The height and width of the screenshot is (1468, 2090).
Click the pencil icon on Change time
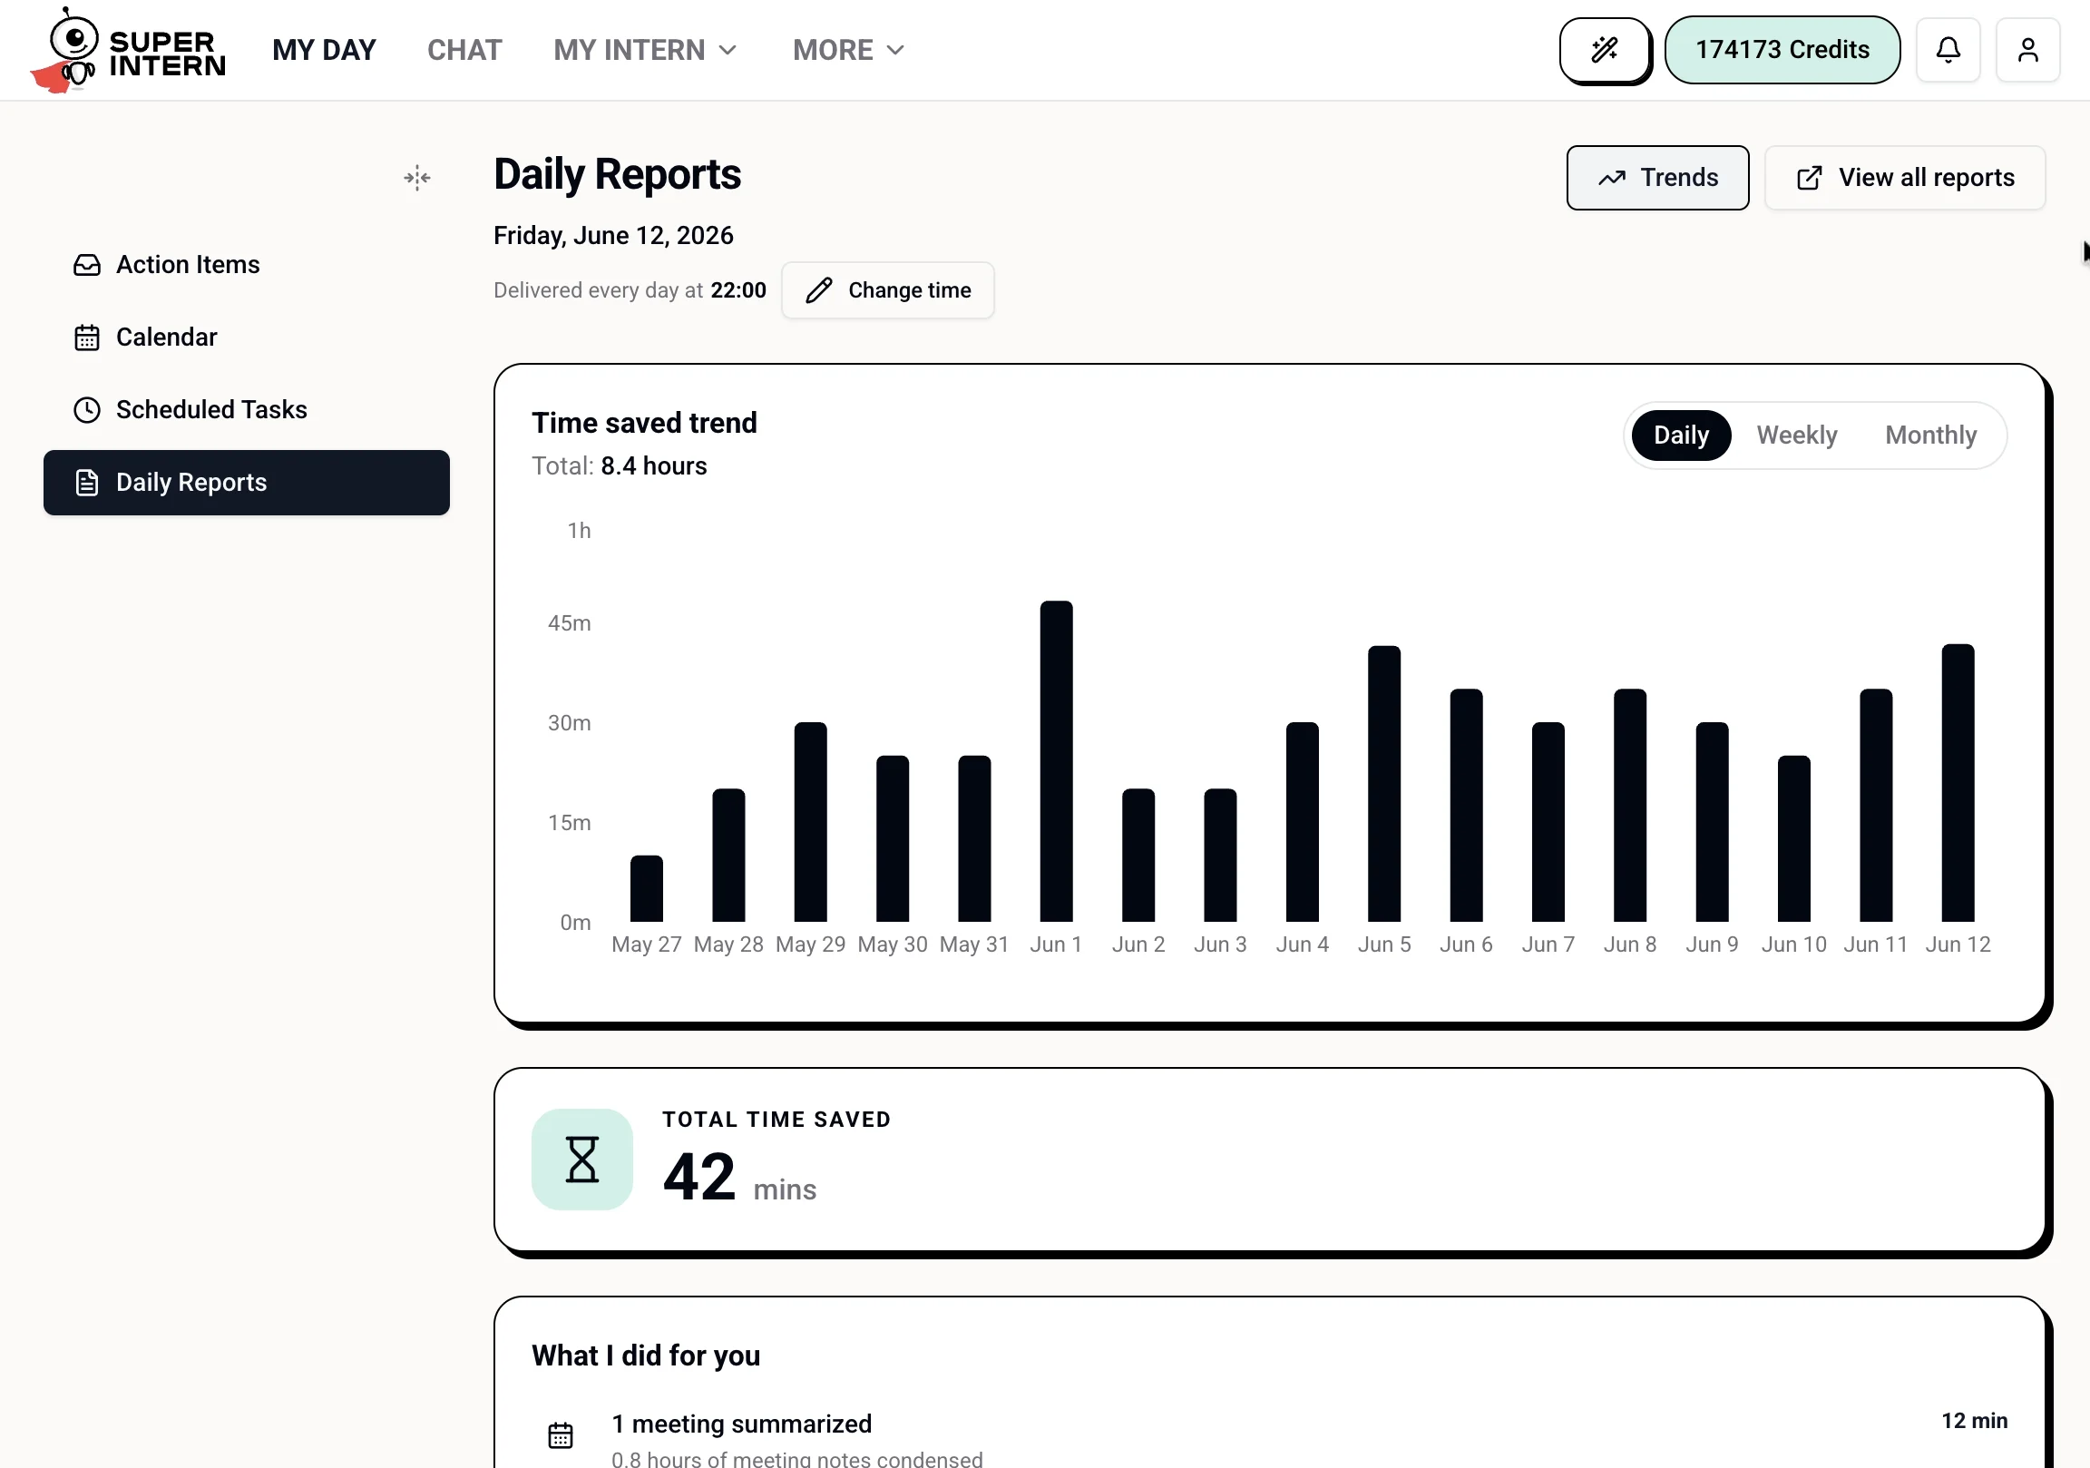pos(818,290)
